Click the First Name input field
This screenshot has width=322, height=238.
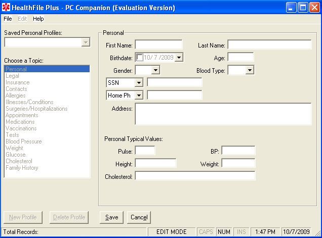[x=158, y=44]
